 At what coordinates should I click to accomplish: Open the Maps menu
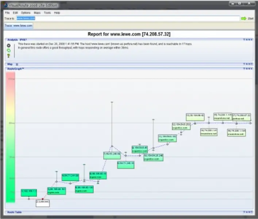click(37, 13)
